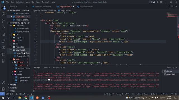Open the Search view in activity bar
This screenshot has width=179, height=100.
tap(3, 14)
